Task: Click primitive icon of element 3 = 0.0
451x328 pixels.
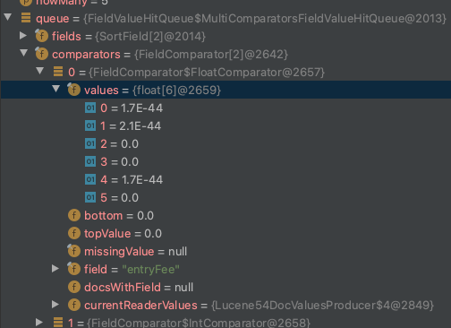Action: coord(90,161)
